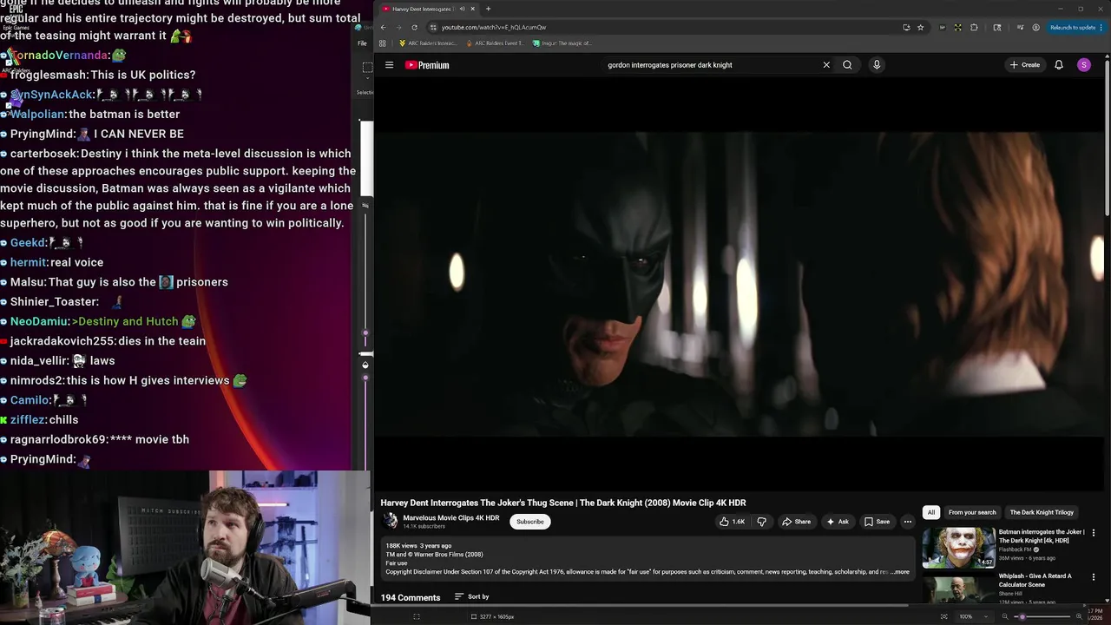Image resolution: width=1111 pixels, height=625 pixels.
Task: Open the Epic Games desktop icon
Action: tap(16, 16)
